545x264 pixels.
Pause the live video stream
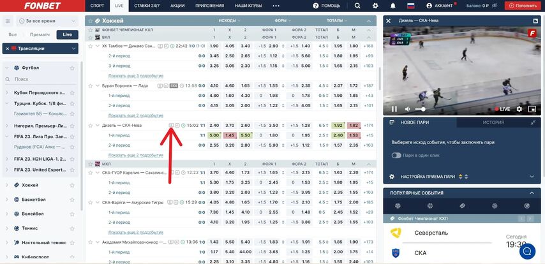[394, 109]
